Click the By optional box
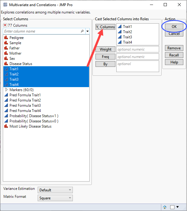The height and width of the screenshot is (211, 187). click(x=138, y=66)
